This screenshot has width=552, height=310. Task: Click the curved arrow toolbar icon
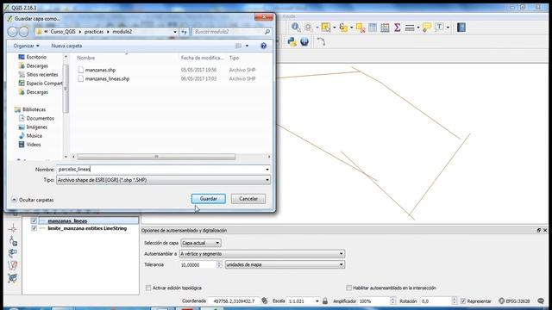(x=321, y=41)
